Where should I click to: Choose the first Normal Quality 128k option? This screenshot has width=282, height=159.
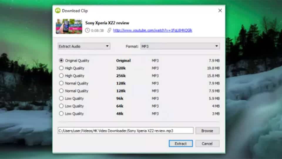coord(61,83)
